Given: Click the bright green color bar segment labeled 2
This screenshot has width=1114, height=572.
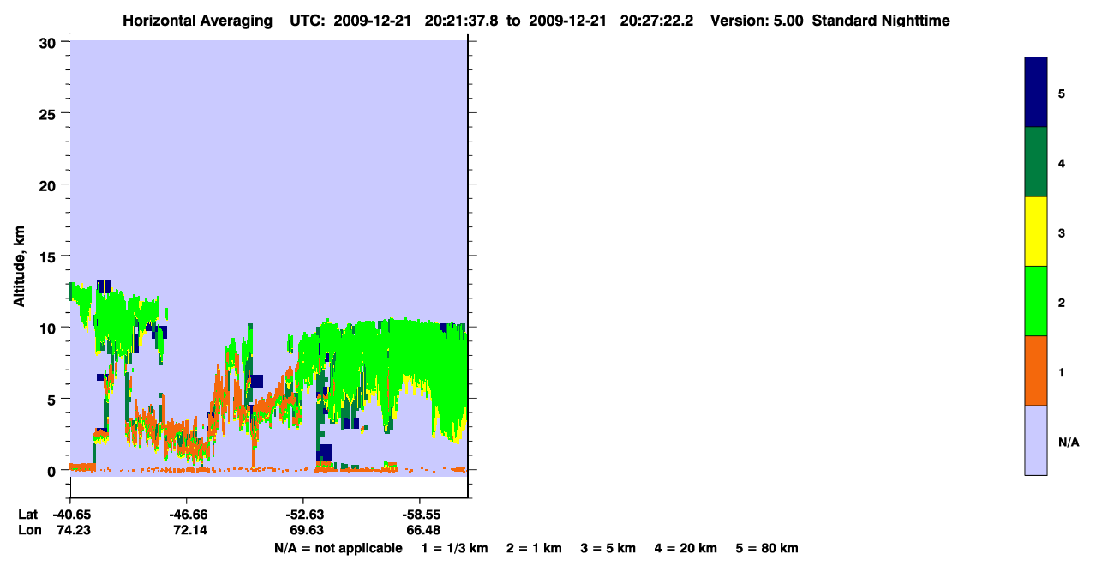Looking at the screenshot, I should [1036, 301].
